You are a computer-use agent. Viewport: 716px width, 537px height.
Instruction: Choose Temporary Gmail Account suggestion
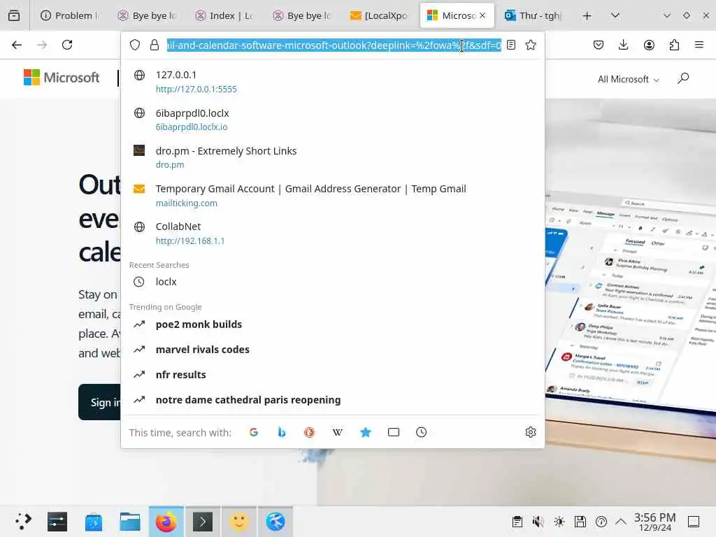coord(332,196)
